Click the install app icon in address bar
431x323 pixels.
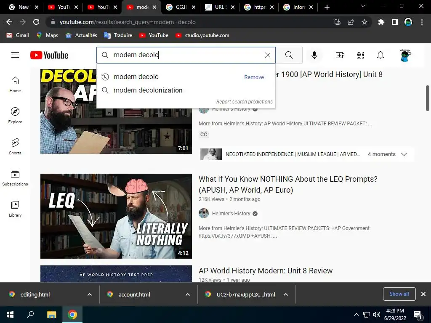point(337,22)
